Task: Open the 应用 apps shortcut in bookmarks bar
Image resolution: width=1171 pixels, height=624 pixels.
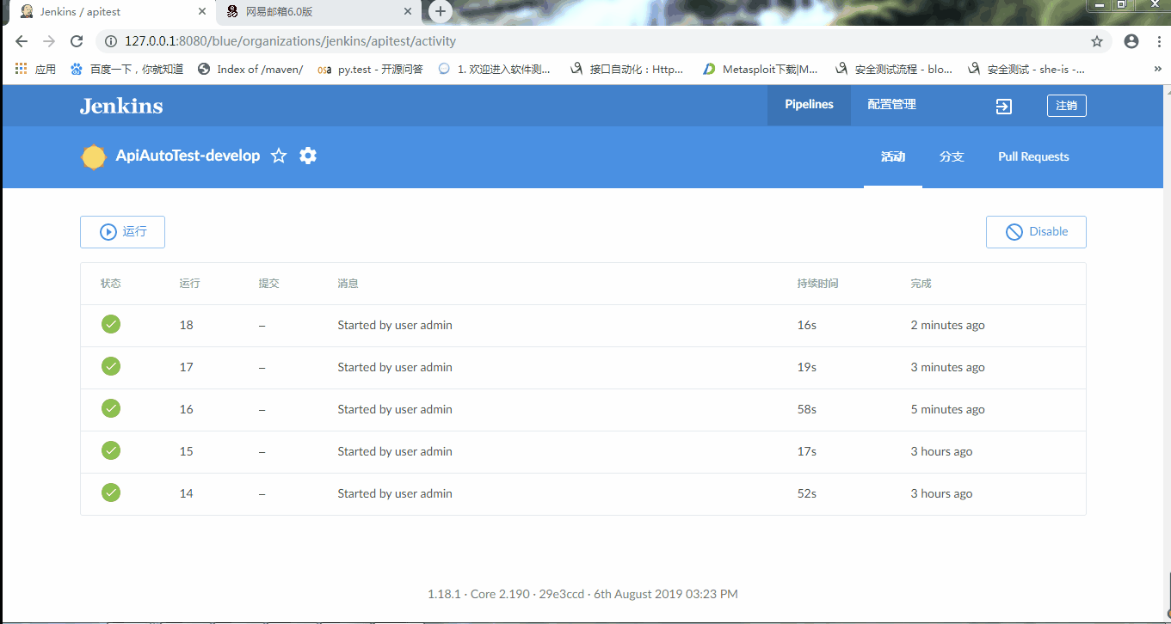Action: [35, 69]
